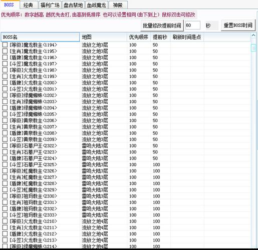Click map cell of [等级]魔龙教主<1194>

(x=95, y=45)
